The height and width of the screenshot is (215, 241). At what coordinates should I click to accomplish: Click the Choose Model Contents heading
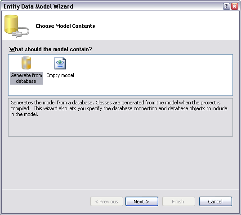(x=65, y=26)
